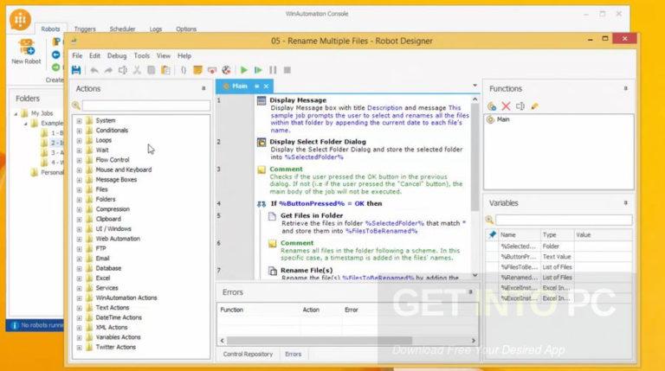Undo the last edit in the toolbar
The height and width of the screenshot is (371, 665).
[94, 70]
